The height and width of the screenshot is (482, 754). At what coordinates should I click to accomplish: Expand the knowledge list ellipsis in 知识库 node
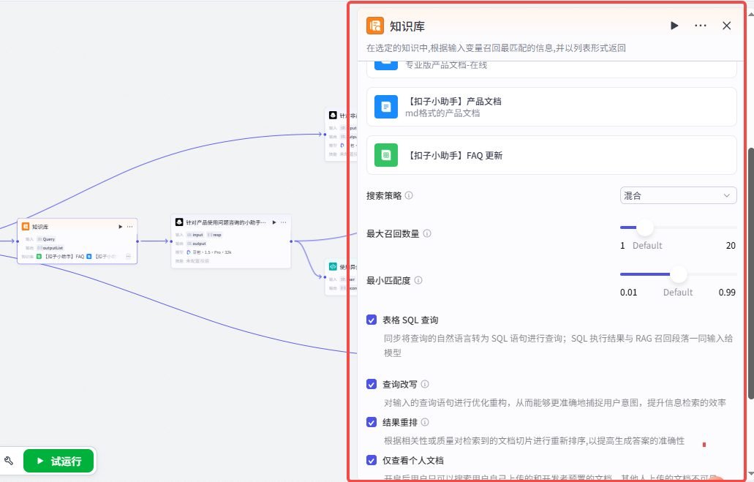pos(129,257)
